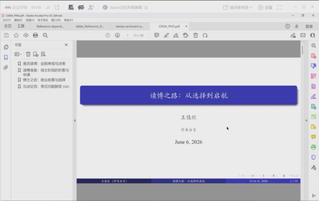Screen dimensions: 319x201
Task: Switch to the Reference-depend... document tab
Action: pos(50,27)
